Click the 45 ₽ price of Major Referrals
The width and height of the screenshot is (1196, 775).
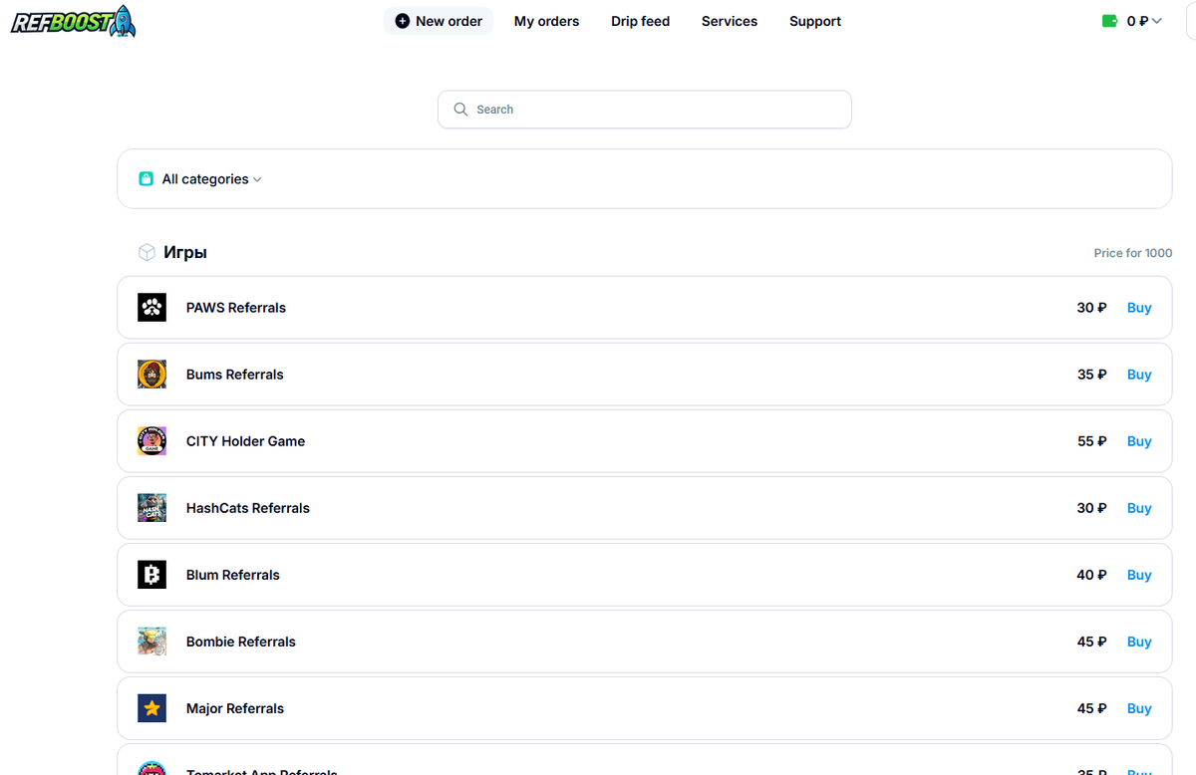(x=1092, y=708)
